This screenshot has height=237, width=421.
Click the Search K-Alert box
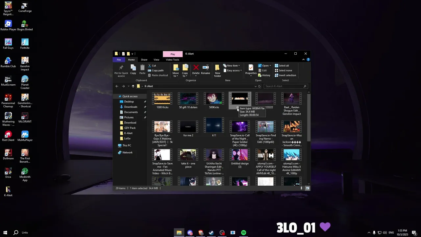click(x=286, y=86)
